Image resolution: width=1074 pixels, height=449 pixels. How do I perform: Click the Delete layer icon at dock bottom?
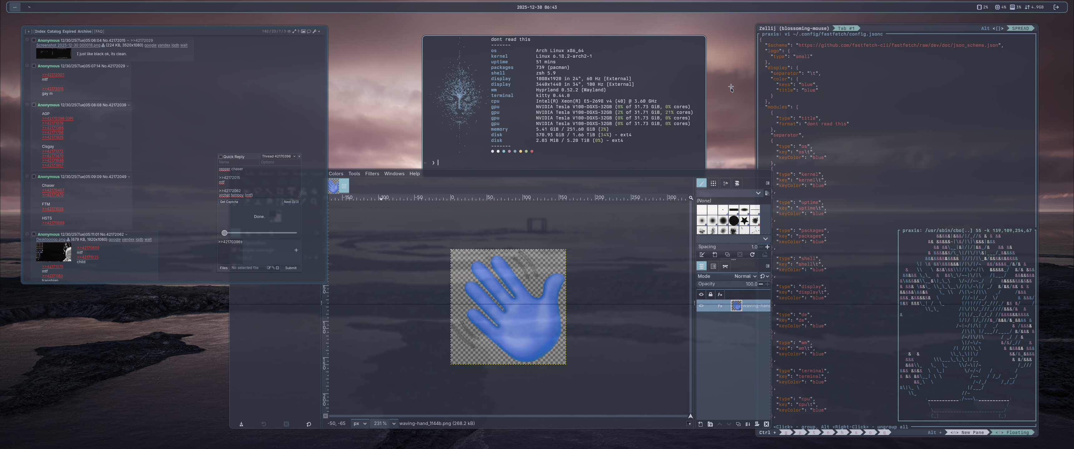(x=766, y=424)
